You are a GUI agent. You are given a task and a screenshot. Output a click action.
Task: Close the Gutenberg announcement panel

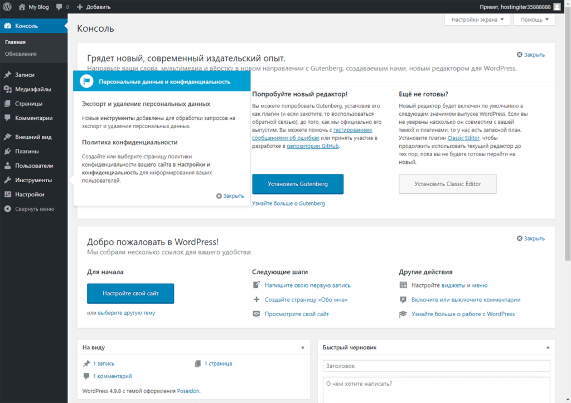point(531,55)
